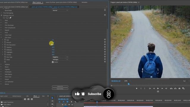
Task: Select the rectangle mask tool under Dehancer Pro
Action: [7, 18]
